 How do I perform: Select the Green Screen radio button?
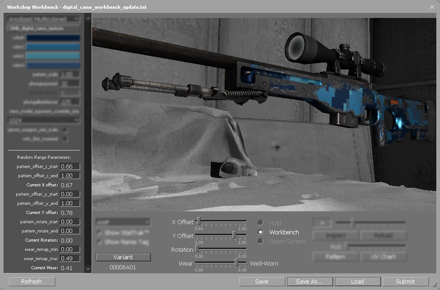pos(261,241)
